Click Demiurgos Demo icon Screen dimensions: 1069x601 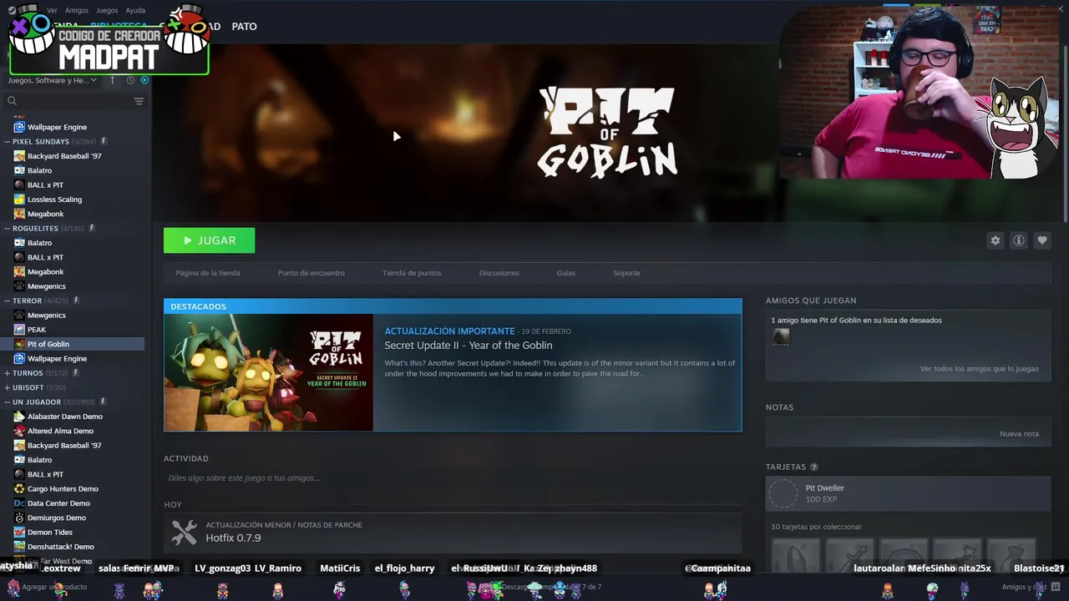[x=19, y=518]
